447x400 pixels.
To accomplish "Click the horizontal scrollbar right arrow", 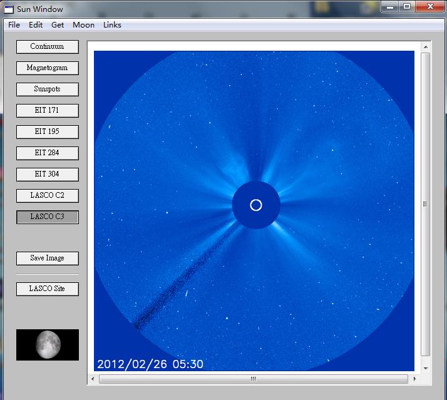I will click(414, 379).
